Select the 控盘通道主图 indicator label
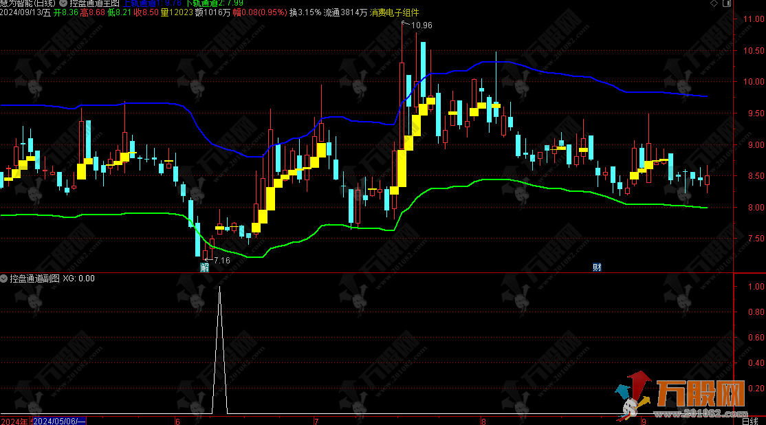Image resolution: width=766 pixels, height=425 pixels. [94, 3]
